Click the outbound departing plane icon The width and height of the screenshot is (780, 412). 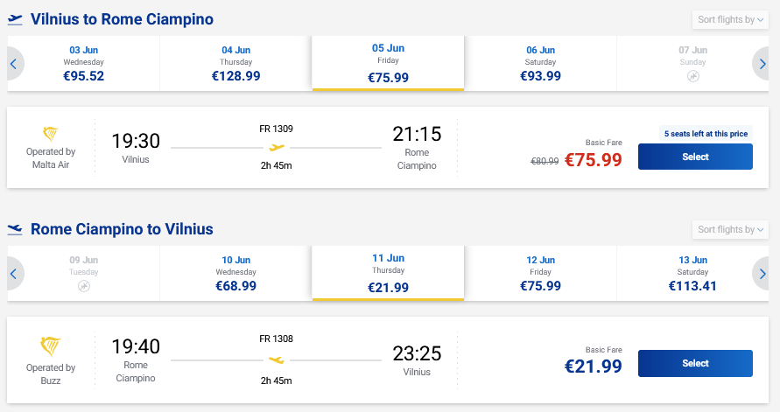tap(15, 19)
